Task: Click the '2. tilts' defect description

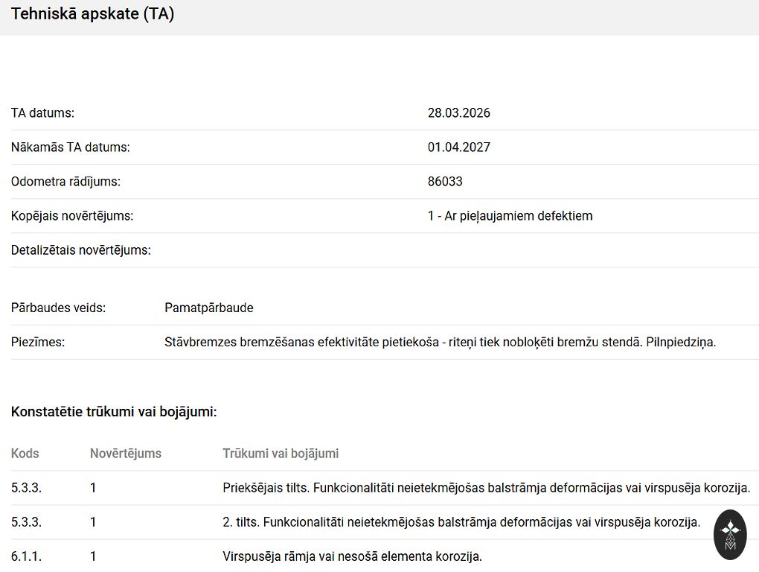Action: (461, 523)
